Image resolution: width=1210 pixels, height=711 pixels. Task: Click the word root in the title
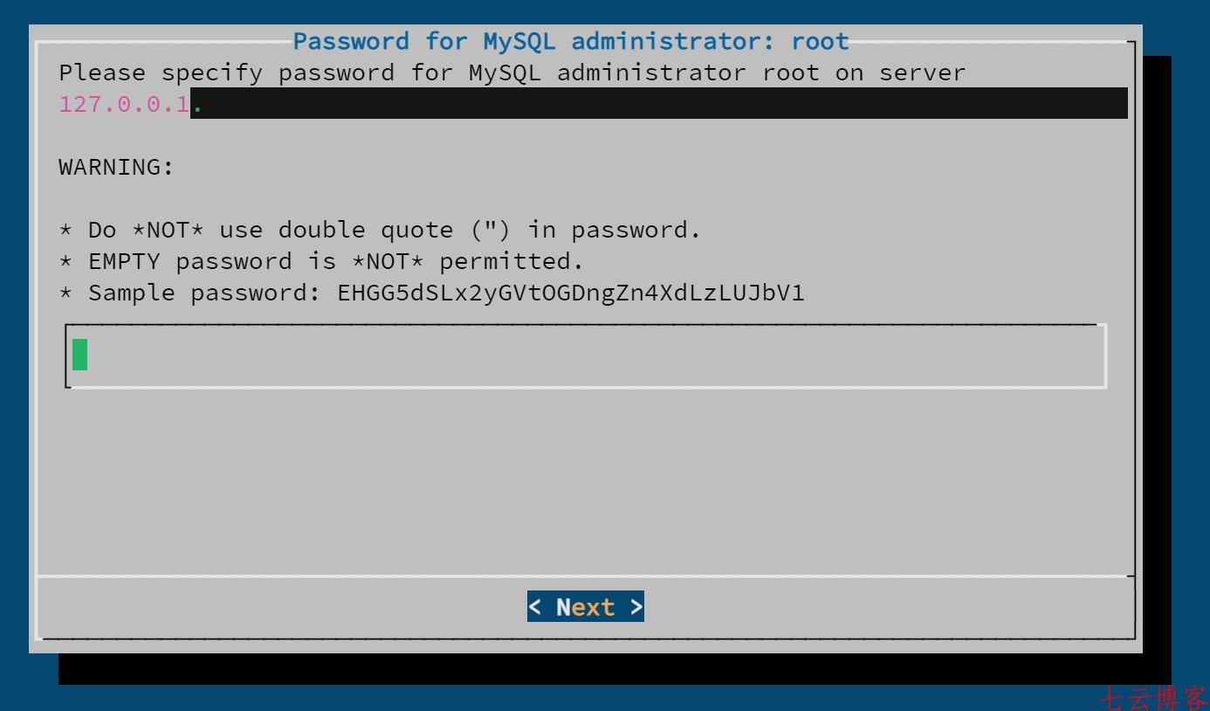coord(821,41)
